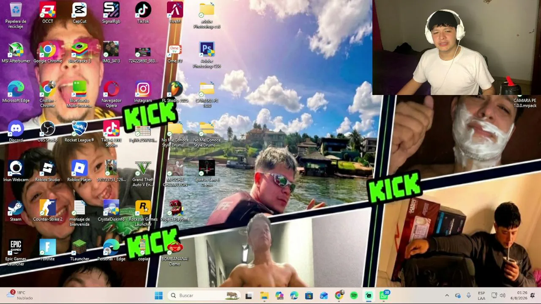Screen dimensions: 541x304
Task: Select the FiveM desktop shortcut
Action: click(x=175, y=13)
